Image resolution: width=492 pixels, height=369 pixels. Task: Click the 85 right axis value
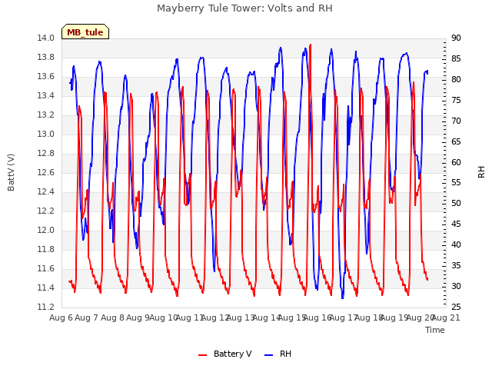click(456, 58)
